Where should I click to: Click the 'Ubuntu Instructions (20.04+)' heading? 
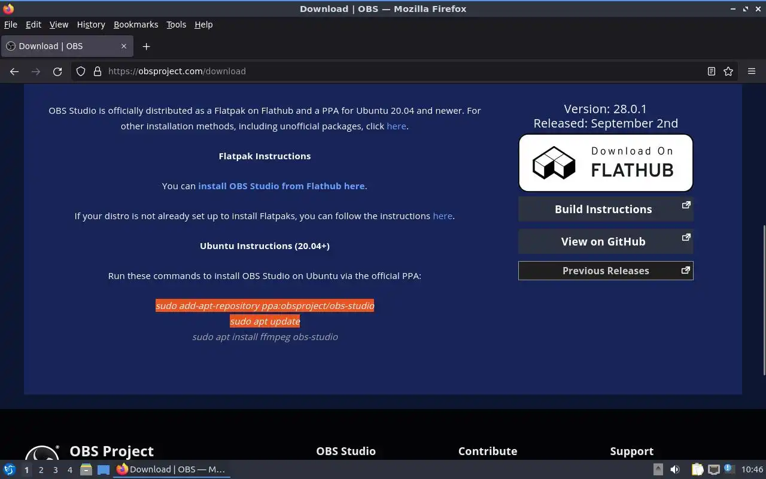click(265, 245)
